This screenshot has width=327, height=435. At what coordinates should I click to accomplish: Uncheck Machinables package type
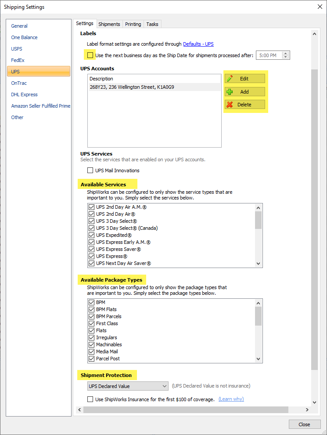point(91,344)
